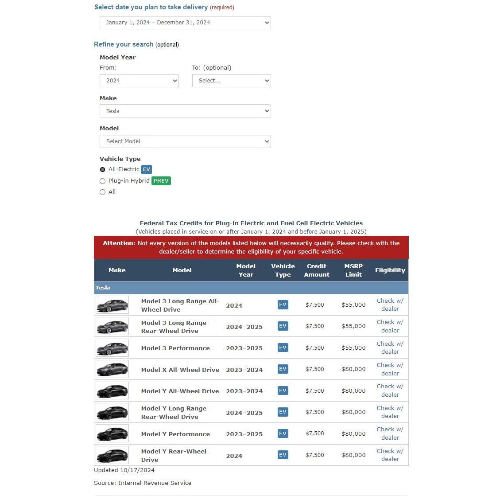Click 2023–2024 year for Model Y All-Wheel Drive

[x=244, y=391]
